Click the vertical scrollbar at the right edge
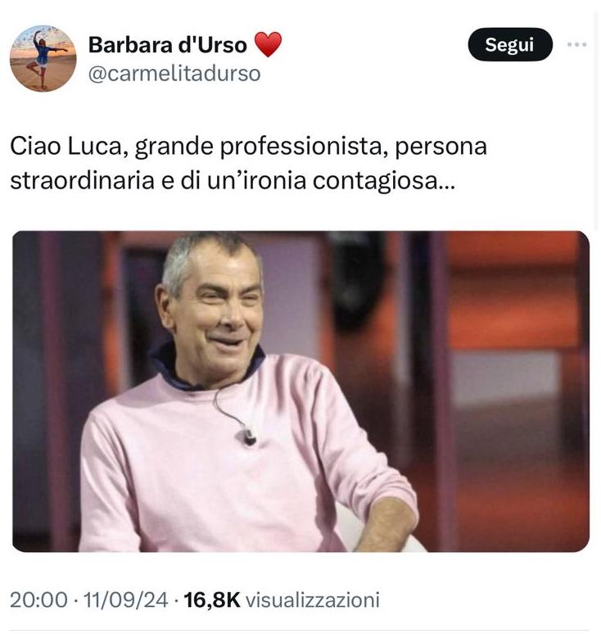Viewport: 601px width, 634px height. 597,121
